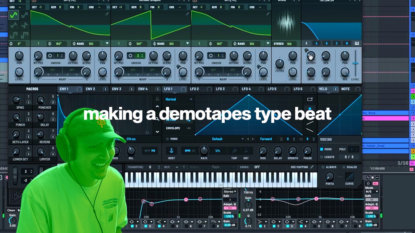The image size is (415, 233).
Task: Open oscillator B options dropdown arrow
Action: coord(187,43)
